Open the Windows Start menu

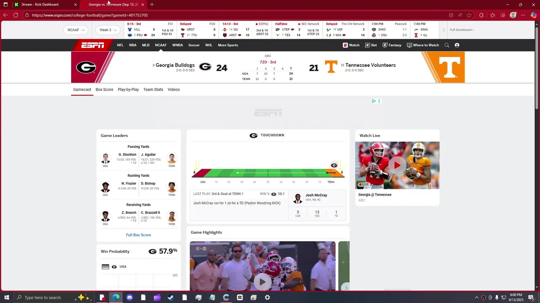[x=7, y=298]
